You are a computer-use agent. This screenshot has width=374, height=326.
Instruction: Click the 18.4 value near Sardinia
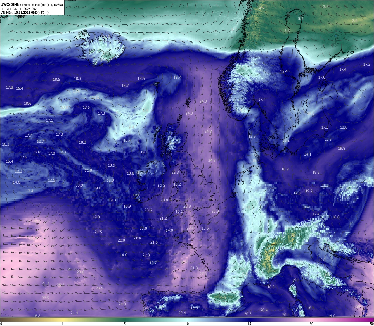tap(311, 308)
